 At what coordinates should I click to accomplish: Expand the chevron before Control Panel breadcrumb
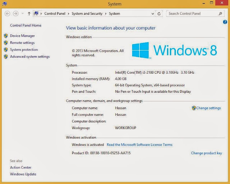[x=41, y=14]
